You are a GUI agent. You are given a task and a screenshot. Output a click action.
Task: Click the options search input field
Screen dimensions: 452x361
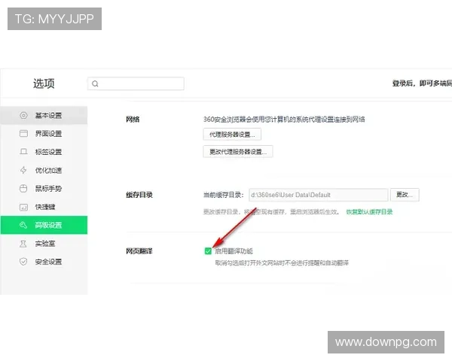[x=136, y=83]
